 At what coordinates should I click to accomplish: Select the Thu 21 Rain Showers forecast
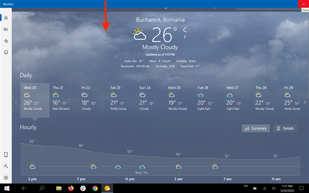point(63,100)
